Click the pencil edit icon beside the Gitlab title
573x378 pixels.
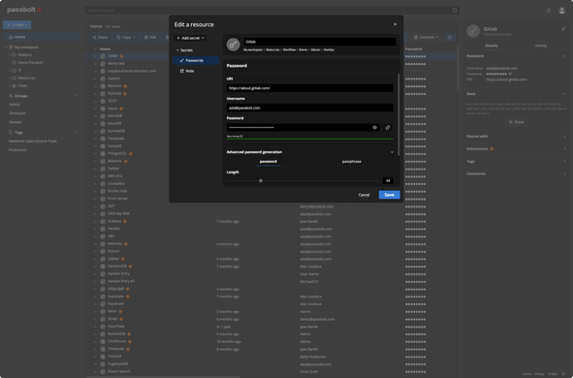563,29
